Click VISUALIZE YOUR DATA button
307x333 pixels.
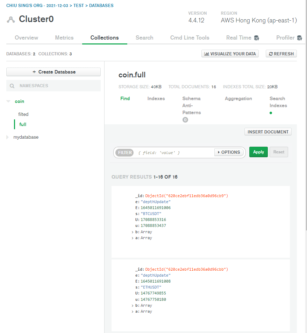(x=230, y=54)
